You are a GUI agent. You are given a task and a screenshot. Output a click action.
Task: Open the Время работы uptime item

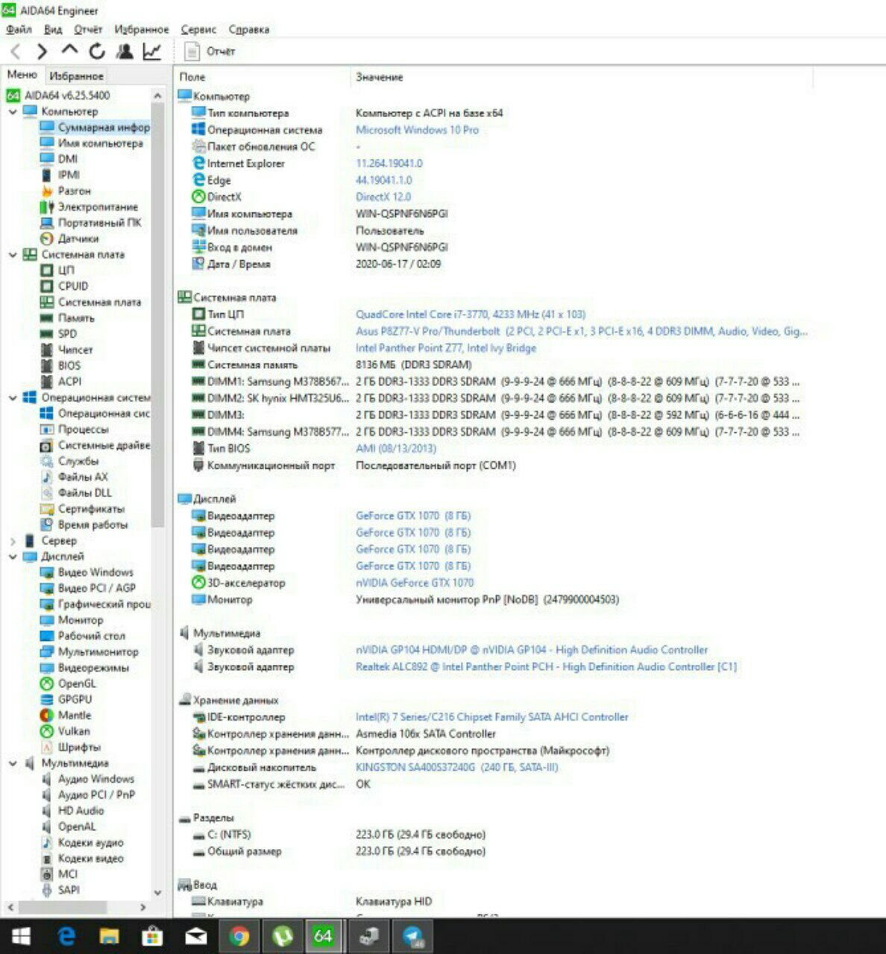coord(84,525)
